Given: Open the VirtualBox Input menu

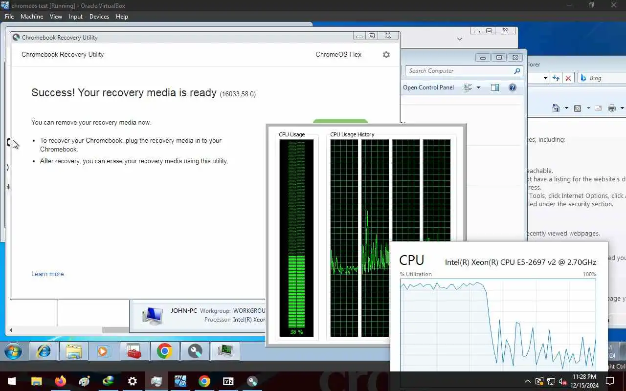Looking at the screenshot, I should click(76, 16).
